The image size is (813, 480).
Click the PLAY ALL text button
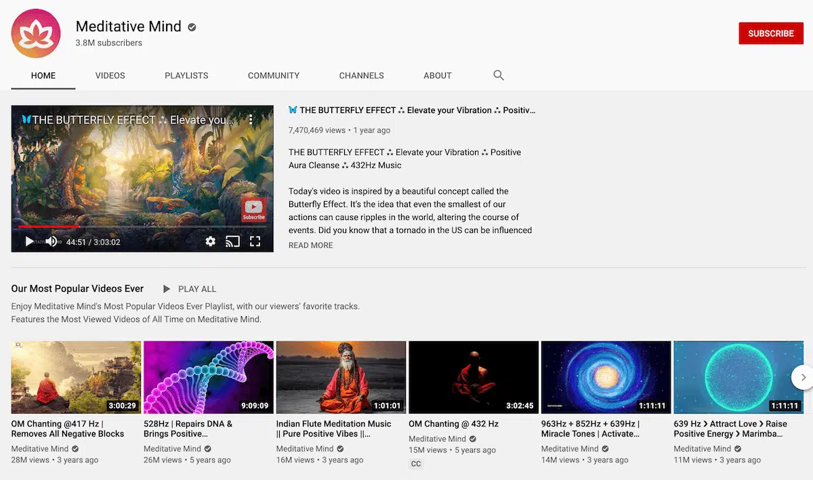pos(197,289)
